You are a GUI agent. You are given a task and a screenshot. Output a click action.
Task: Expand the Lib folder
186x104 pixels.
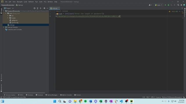coord(8,16)
